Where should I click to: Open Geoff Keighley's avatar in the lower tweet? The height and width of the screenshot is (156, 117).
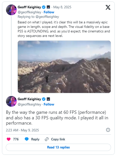click(11, 101)
